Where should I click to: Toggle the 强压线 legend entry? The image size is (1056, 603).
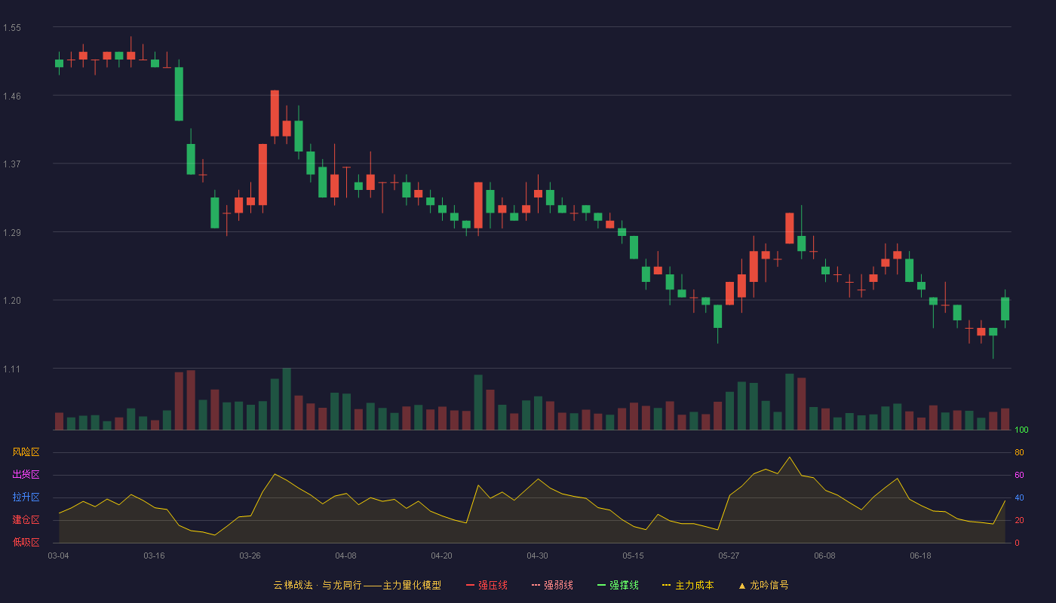pos(487,585)
